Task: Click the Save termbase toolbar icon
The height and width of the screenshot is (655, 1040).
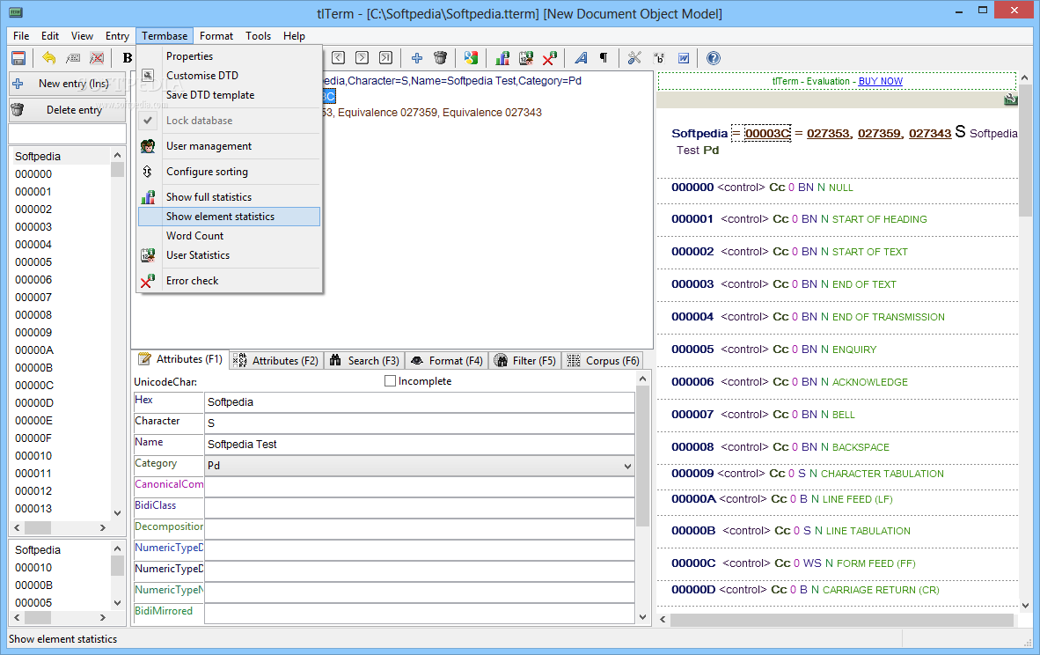Action: (x=18, y=58)
